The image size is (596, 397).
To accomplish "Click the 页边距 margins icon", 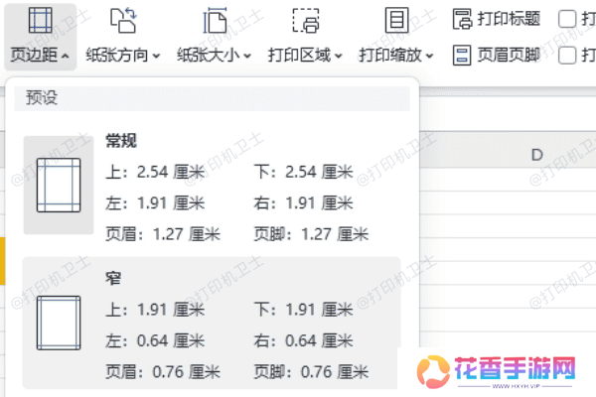I will (41, 20).
